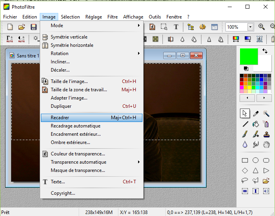Click the gradient rainbow filter icon

[236, 39]
